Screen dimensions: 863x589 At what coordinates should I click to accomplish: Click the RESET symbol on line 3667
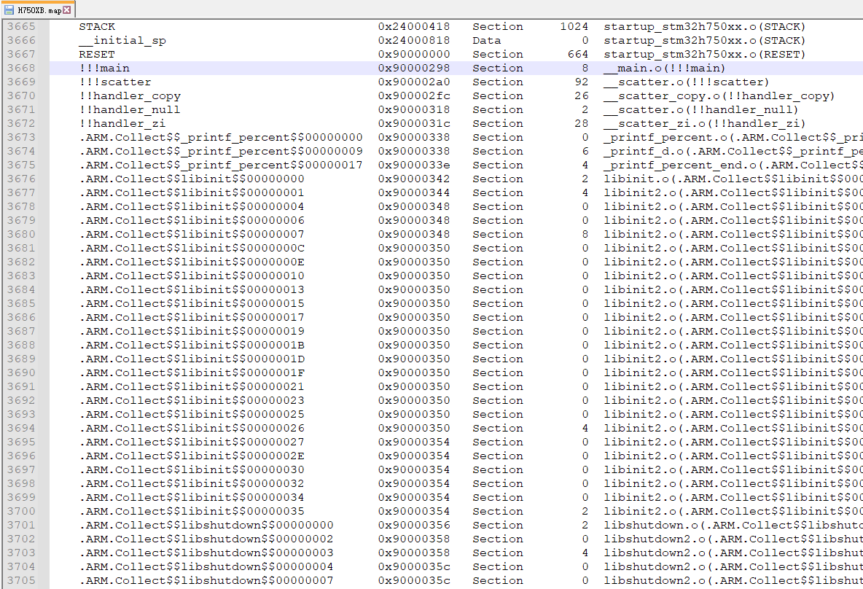point(97,54)
